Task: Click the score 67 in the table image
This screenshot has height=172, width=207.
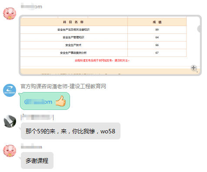Action: click(157, 53)
